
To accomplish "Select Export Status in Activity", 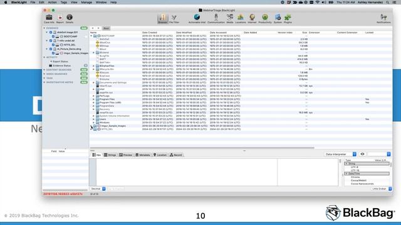I will tap(60, 61).
